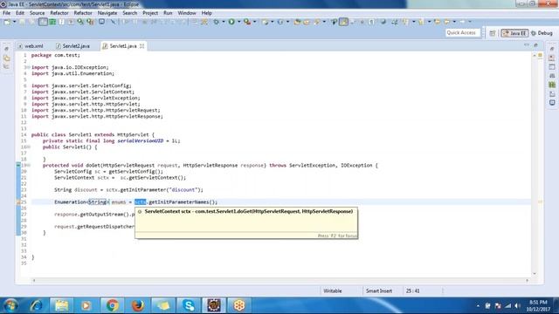Click the warning marker on line 25
The image size is (559, 314).
pyautogui.click(x=18, y=201)
